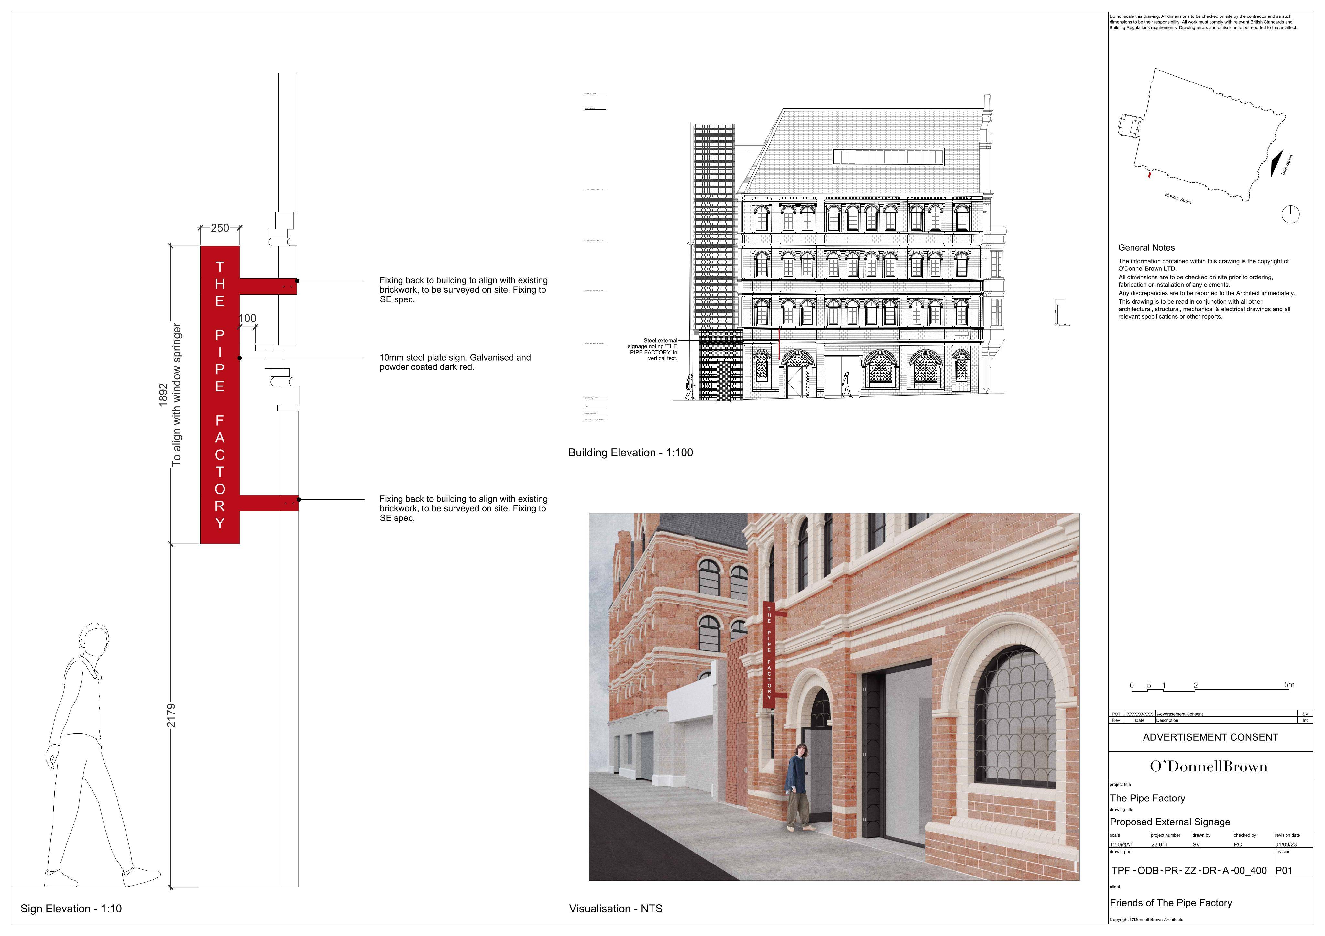This screenshot has height=936, width=1325.
Task: Click the 250 width dimension label
Action: click(x=220, y=228)
